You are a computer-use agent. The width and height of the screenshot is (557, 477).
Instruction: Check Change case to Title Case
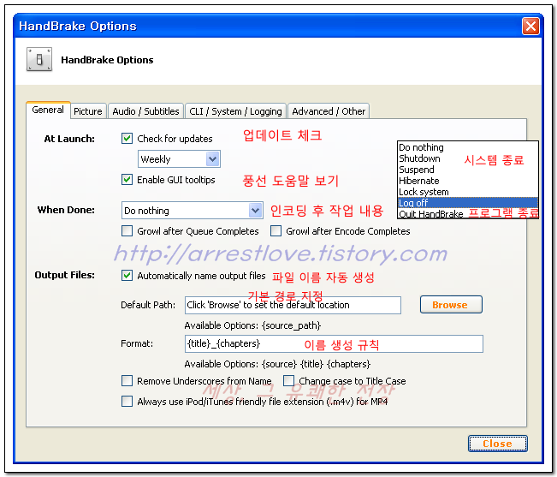pyautogui.click(x=288, y=381)
